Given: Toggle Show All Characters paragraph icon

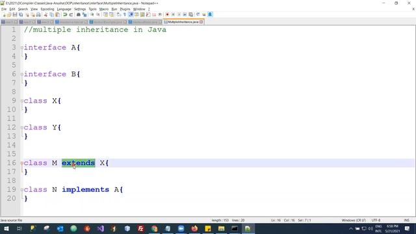Looking at the screenshot, I should pos(125,14).
